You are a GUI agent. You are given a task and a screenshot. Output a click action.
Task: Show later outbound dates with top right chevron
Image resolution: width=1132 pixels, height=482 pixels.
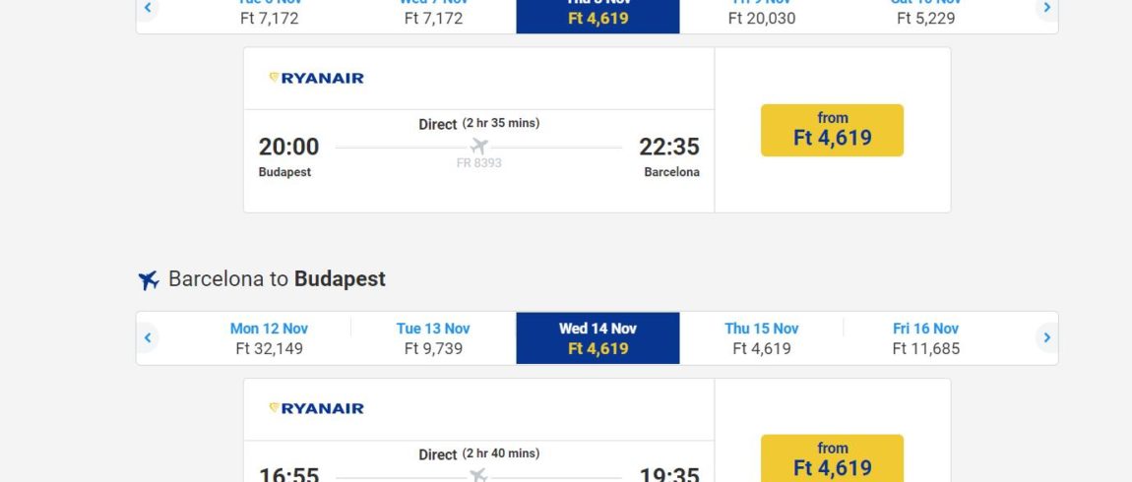(x=1046, y=8)
